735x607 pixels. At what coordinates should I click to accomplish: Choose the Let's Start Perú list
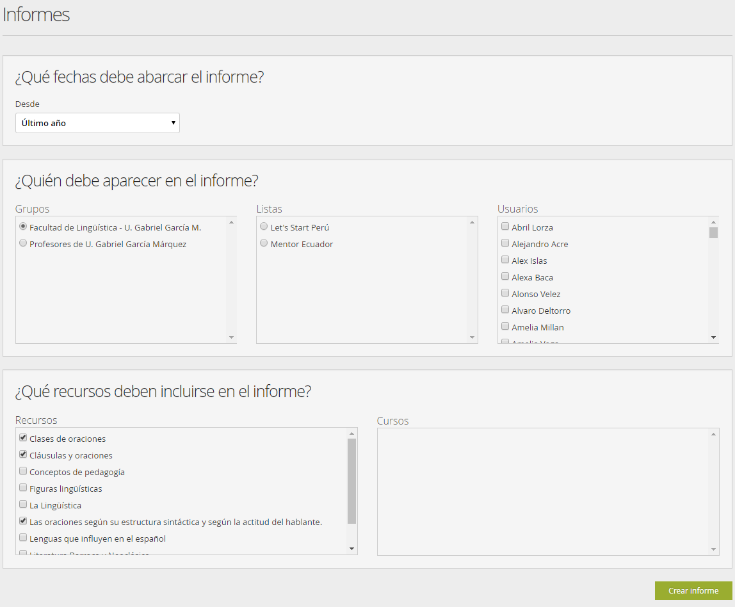[x=264, y=227]
